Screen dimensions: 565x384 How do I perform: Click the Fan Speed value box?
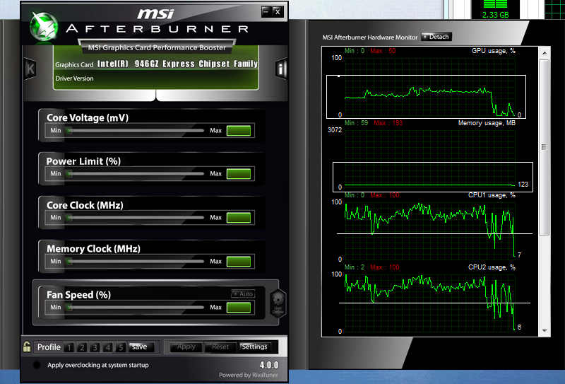point(239,308)
